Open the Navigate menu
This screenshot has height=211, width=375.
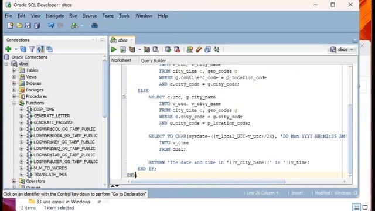(x=55, y=16)
